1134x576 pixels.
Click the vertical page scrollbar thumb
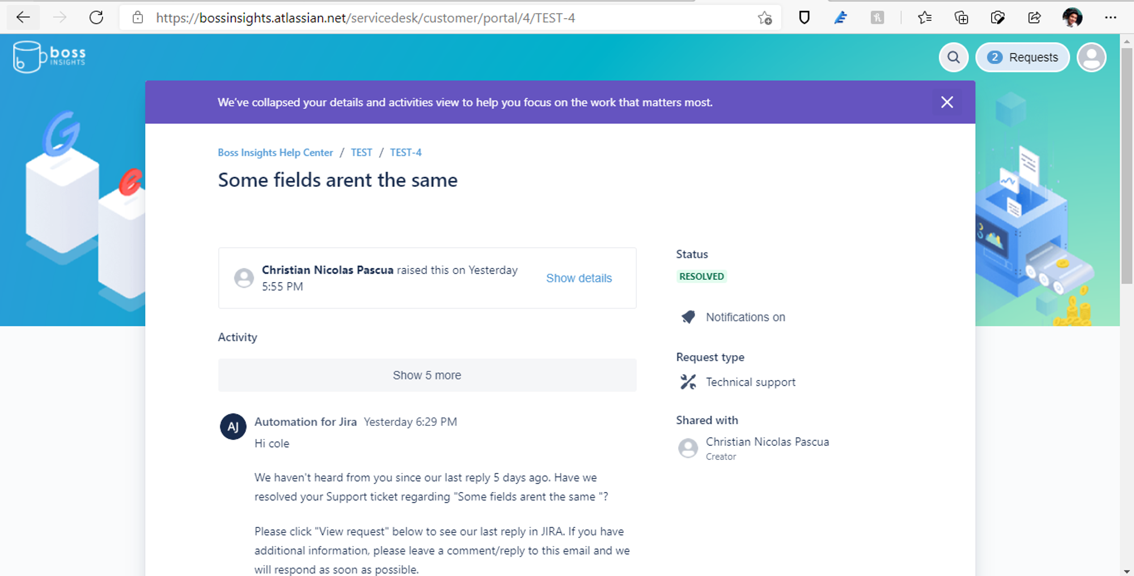coord(1127,164)
